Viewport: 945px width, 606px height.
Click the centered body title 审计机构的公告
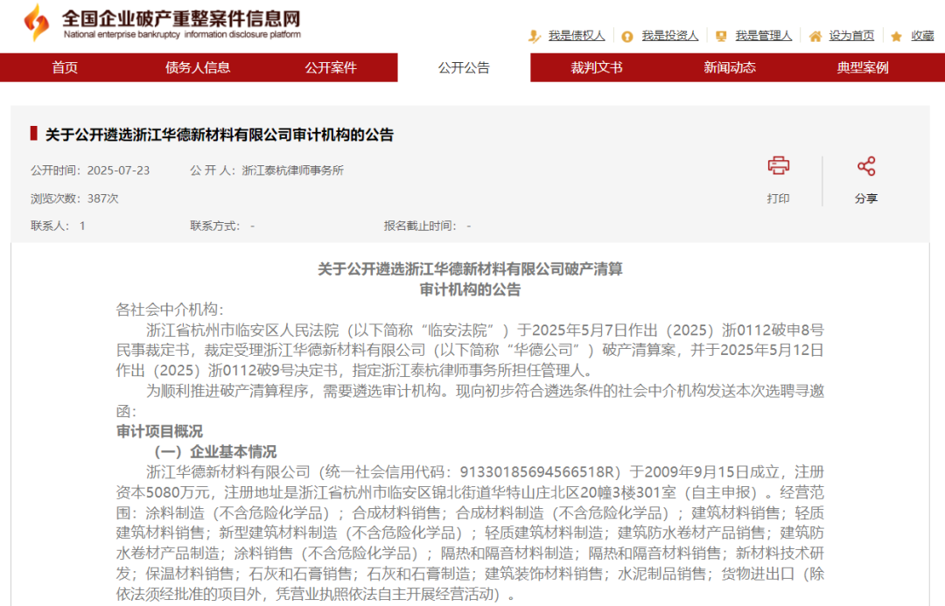(x=470, y=289)
